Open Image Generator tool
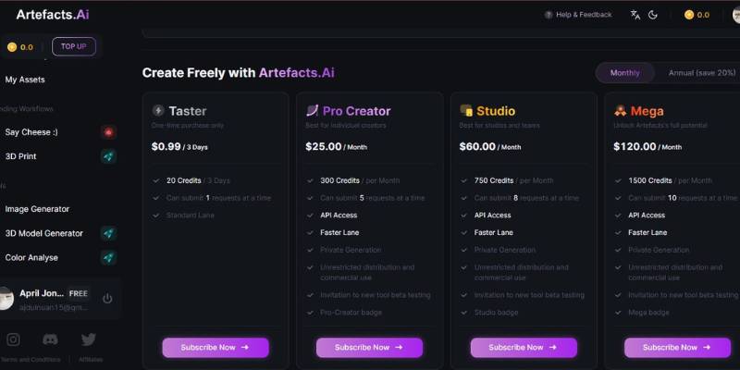 [x=37, y=209]
